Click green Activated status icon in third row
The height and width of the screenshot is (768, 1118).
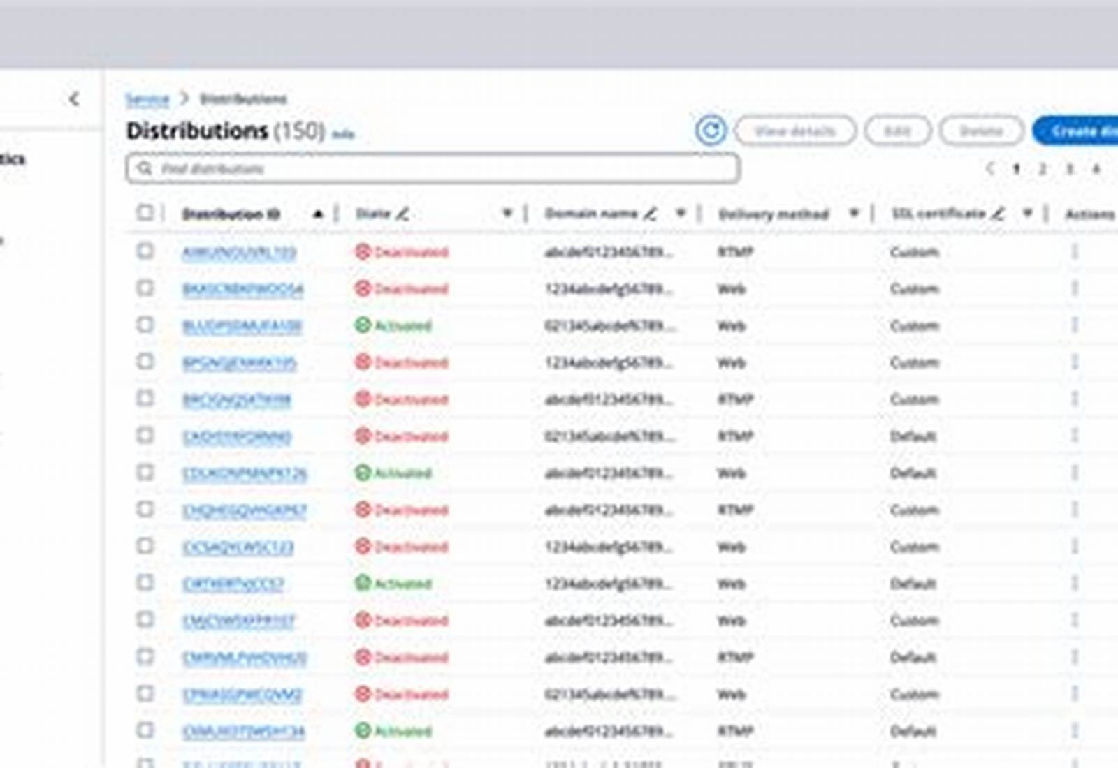(x=362, y=325)
